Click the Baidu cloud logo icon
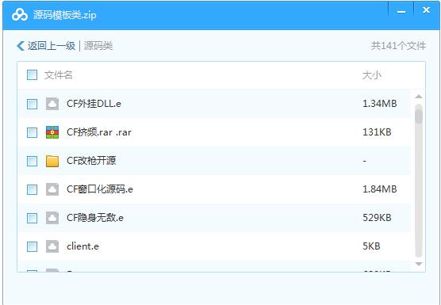441x305 pixels. pyautogui.click(x=20, y=15)
